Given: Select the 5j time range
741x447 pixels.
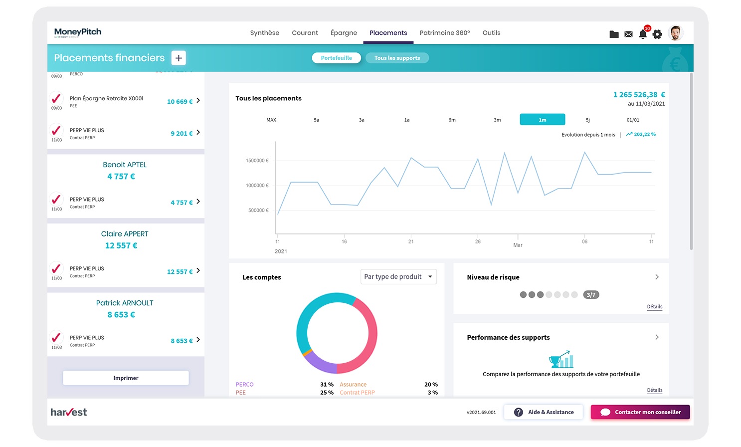Looking at the screenshot, I should click(x=587, y=120).
